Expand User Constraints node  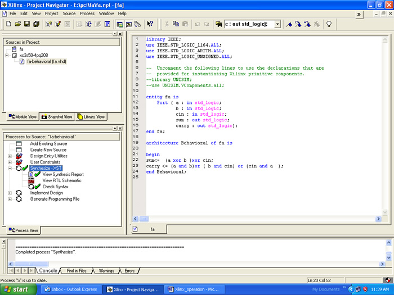pyautogui.click(x=10, y=162)
